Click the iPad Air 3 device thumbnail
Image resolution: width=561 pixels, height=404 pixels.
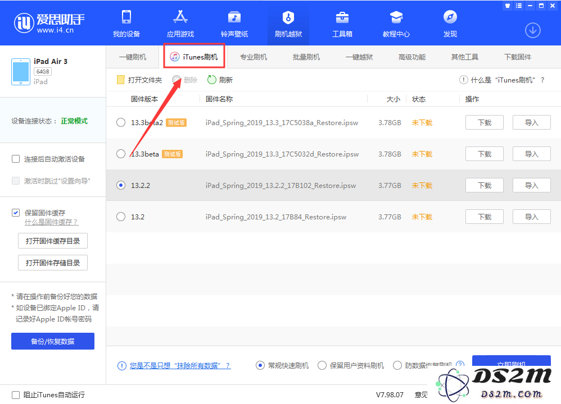21,72
